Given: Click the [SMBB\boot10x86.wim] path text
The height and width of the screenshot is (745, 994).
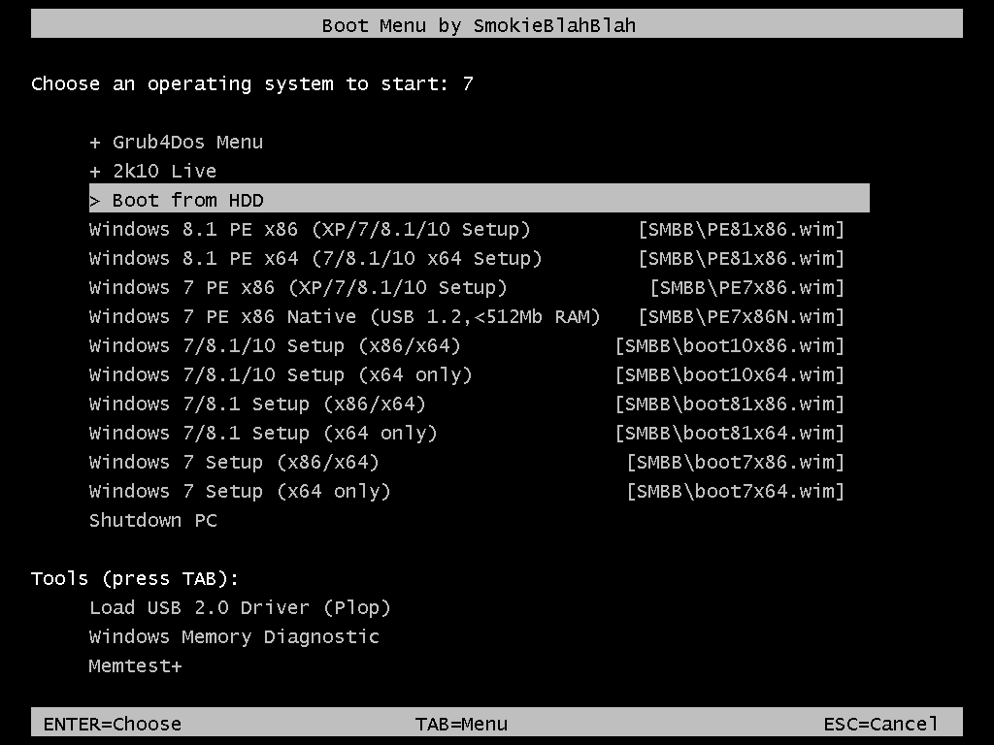Looking at the screenshot, I should [x=730, y=346].
